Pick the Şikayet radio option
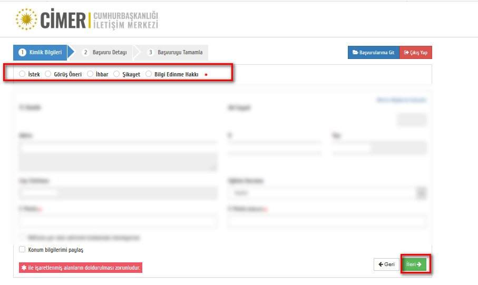Viewport: 478px width, 285px height. coord(117,74)
